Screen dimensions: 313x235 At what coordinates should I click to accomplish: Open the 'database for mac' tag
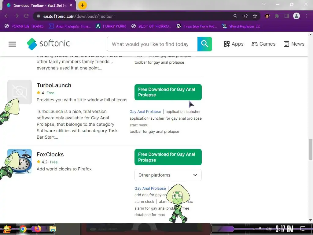tap(150, 215)
